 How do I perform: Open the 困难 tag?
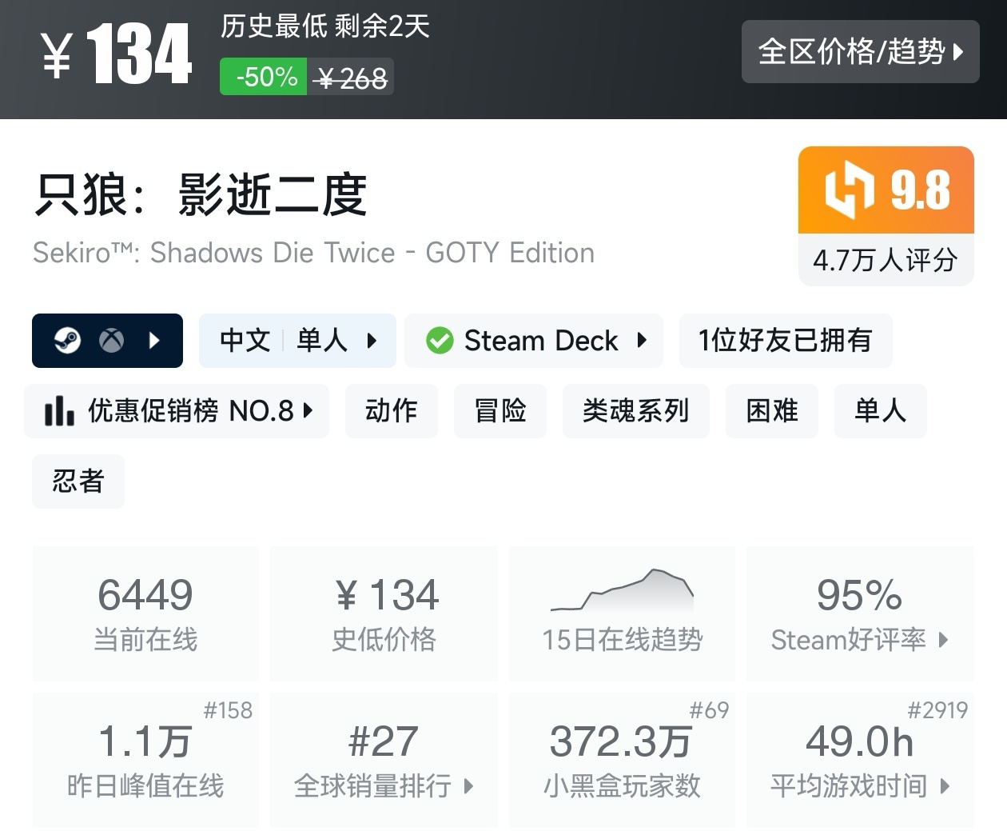[771, 411]
